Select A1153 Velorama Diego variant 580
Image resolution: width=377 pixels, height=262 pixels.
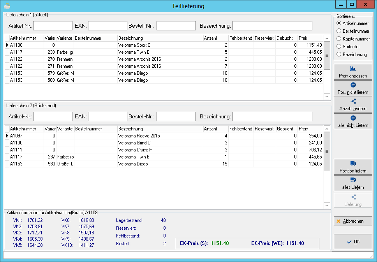pos(164,80)
